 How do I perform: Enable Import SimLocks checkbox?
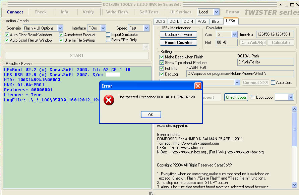pos(108,34)
